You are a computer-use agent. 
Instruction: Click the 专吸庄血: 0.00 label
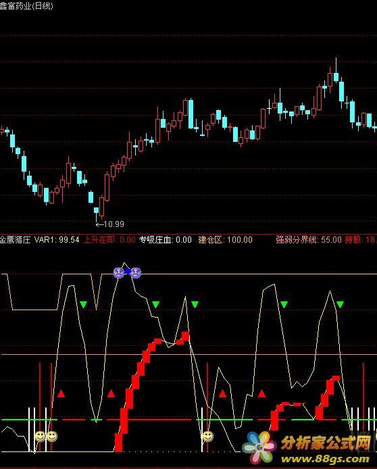(x=166, y=240)
